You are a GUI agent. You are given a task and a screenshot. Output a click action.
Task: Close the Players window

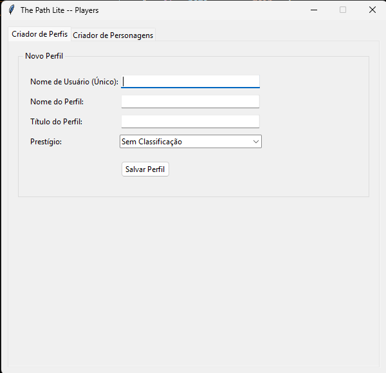point(372,10)
